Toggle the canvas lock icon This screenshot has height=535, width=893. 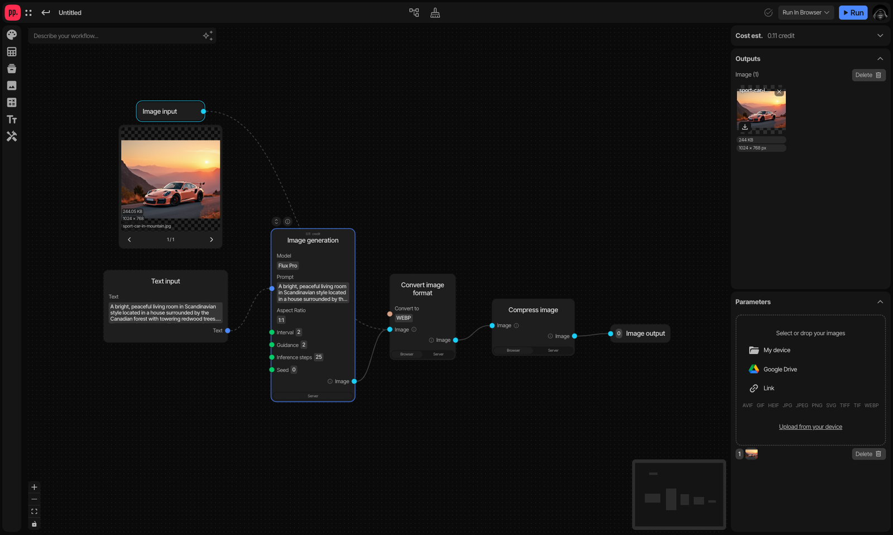click(x=34, y=524)
